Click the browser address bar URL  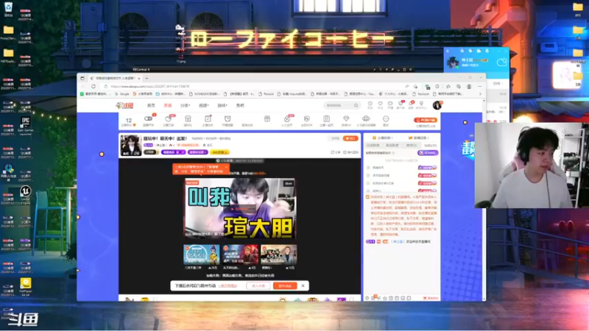point(150,86)
